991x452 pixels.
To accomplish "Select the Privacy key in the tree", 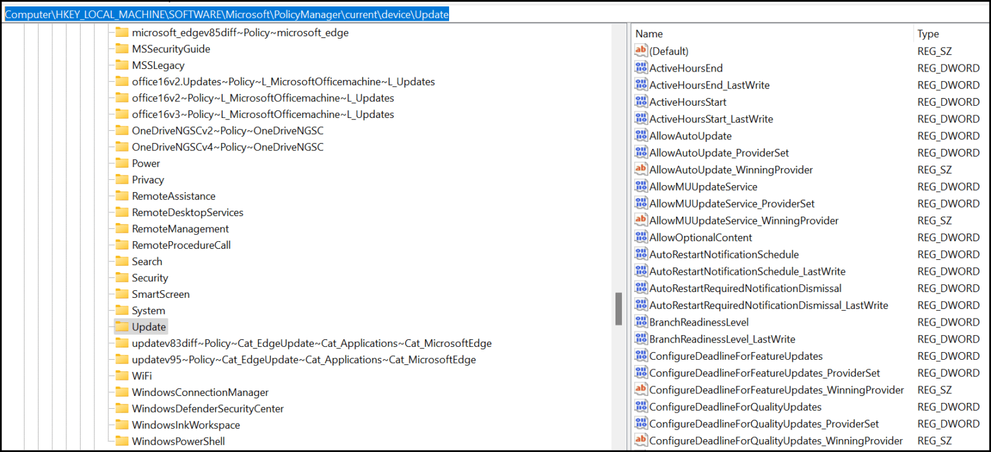I will tap(146, 179).
